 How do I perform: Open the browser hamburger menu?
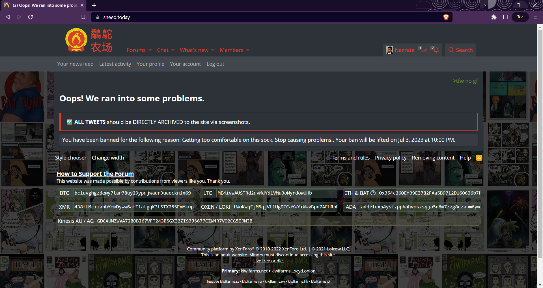point(535,17)
